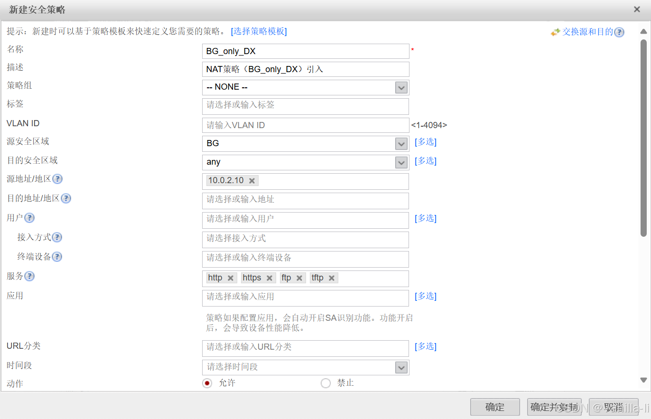Click help icon next to 交换源和目的
Screen dimensions: 651x419
point(619,32)
